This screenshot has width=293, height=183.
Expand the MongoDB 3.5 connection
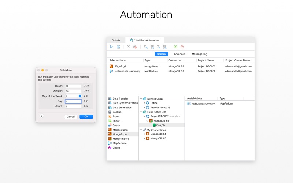pos(144,138)
